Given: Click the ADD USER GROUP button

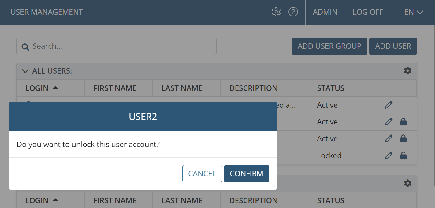Looking at the screenshot, I should click(x=329, y=46).
